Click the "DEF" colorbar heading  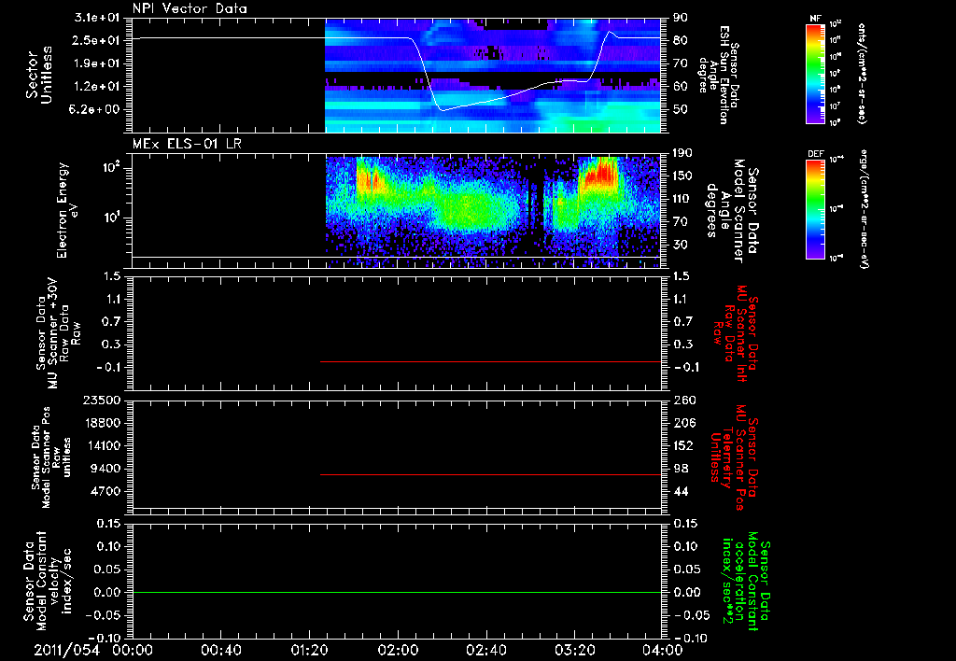pos(816,154)
